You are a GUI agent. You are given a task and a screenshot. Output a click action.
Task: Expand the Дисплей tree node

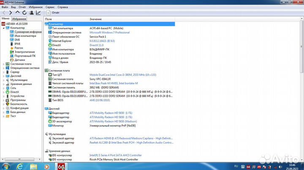3,76
